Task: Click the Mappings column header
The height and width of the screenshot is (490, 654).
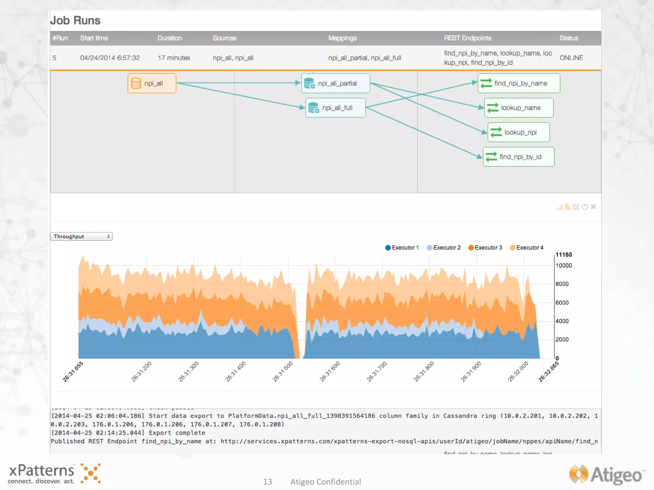Action: pos(343,38)
